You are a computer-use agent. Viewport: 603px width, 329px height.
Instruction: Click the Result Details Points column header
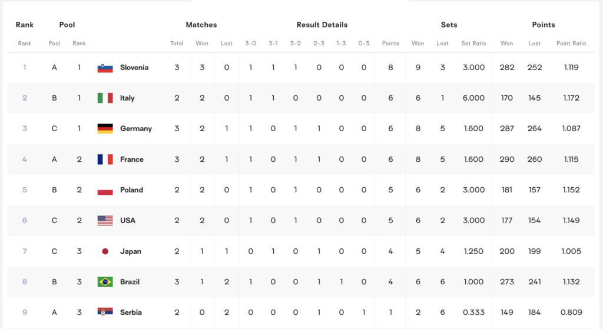click(390, 44)
